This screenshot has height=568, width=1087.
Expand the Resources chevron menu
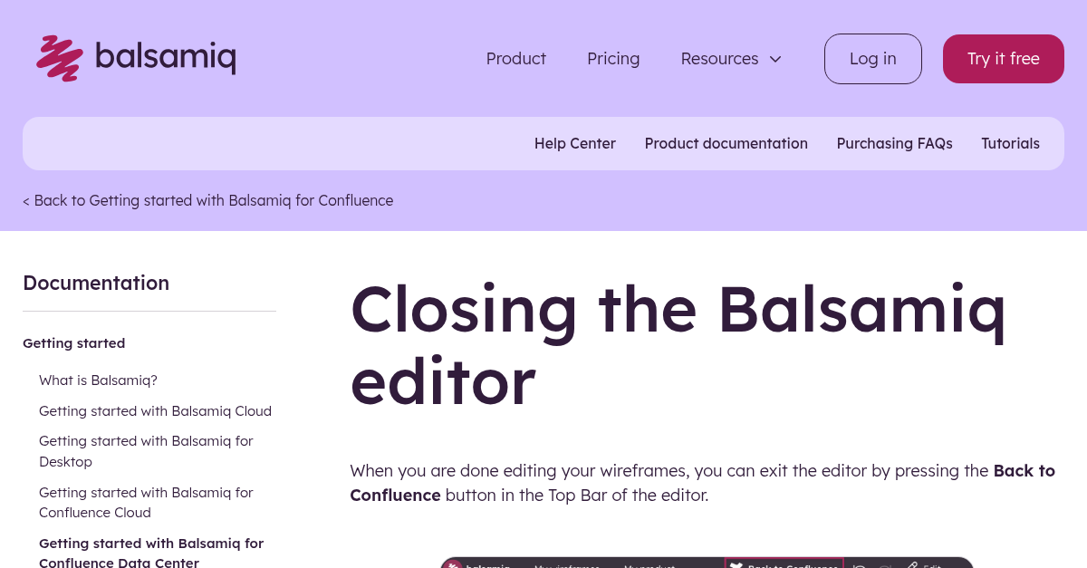[x=775, y=59]
